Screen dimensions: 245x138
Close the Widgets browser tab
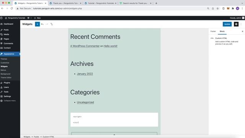46,3
